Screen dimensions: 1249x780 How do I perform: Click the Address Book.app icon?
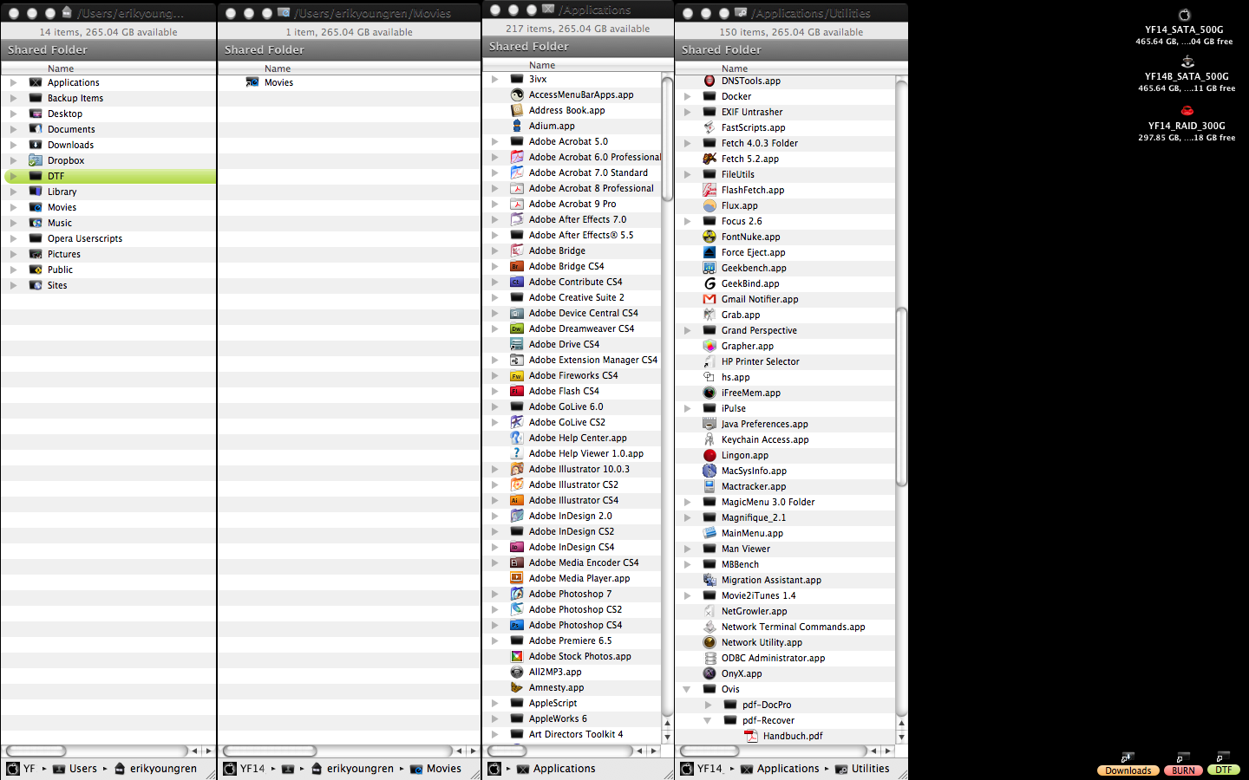(517, 110)
